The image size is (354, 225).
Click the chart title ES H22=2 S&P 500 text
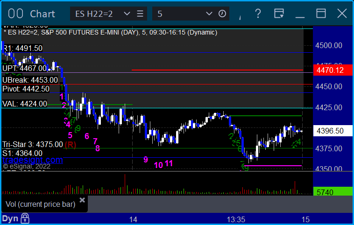tap(110, 32)
